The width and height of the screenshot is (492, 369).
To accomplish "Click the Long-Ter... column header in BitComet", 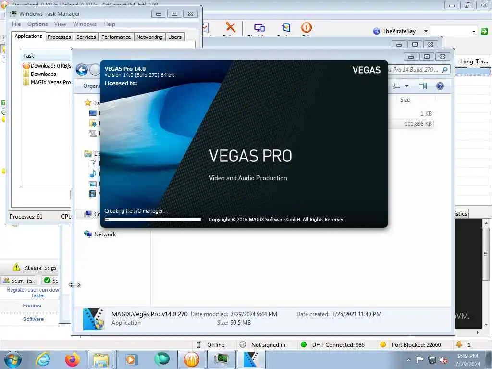I will 474,61.
